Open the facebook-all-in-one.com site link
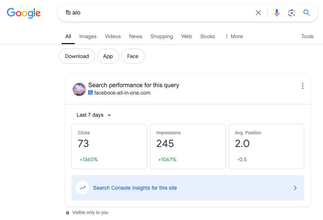323x220 pixels. [x=122, y=93]
